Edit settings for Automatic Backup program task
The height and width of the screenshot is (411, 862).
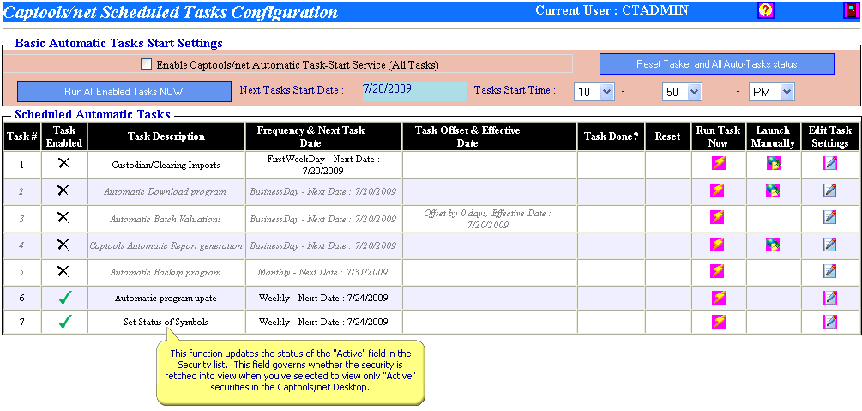tap(829, 272)
